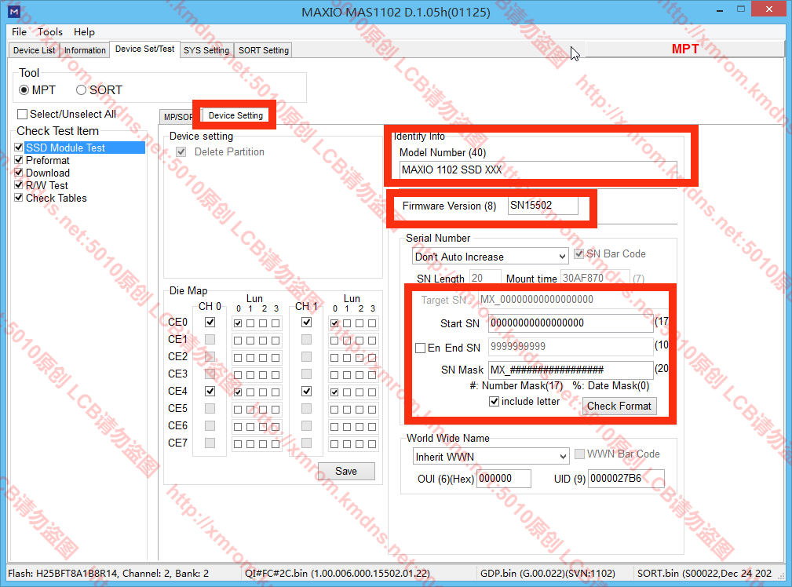Toggle the CE0 checkbox in CH 0 column
The height and width of the screenshot is (587, 792).
210,323
